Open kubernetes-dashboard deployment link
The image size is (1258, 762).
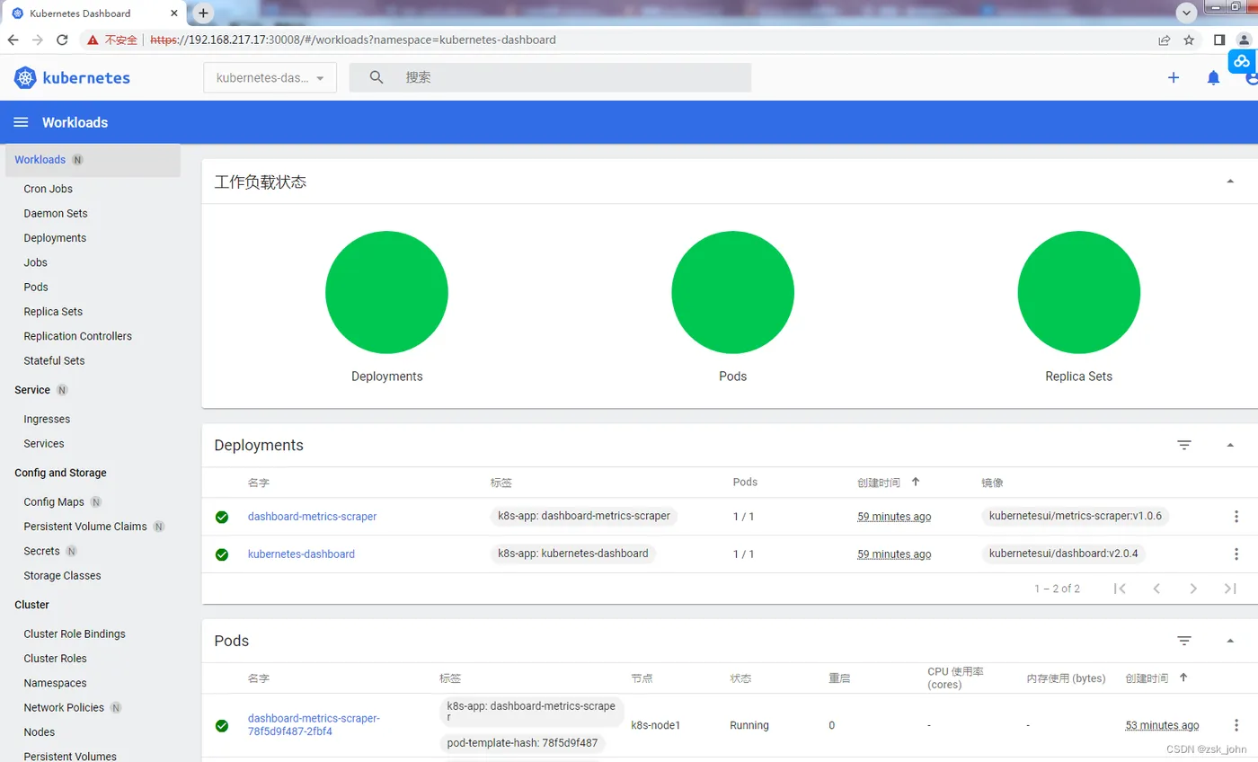[301, 554]
